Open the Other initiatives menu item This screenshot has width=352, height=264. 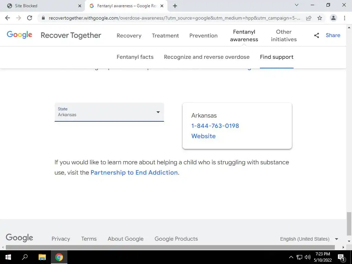coord(284,35)
